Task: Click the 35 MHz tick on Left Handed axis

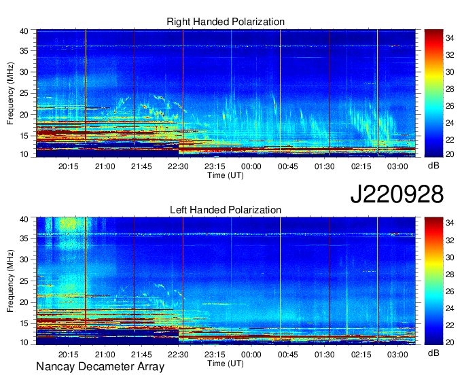Action: pyautogui.click(x=24, y=238)
